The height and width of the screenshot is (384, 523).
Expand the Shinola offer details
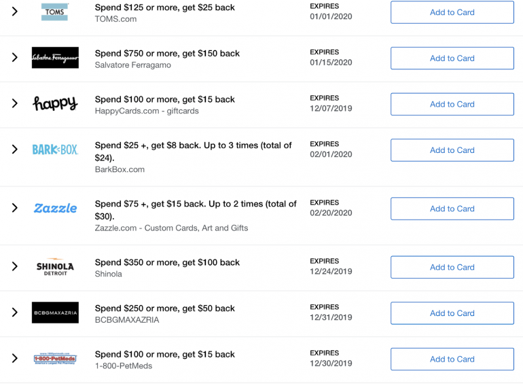pos(14,267)
